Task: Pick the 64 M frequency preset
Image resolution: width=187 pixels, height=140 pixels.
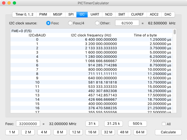Action: point(140,132)
